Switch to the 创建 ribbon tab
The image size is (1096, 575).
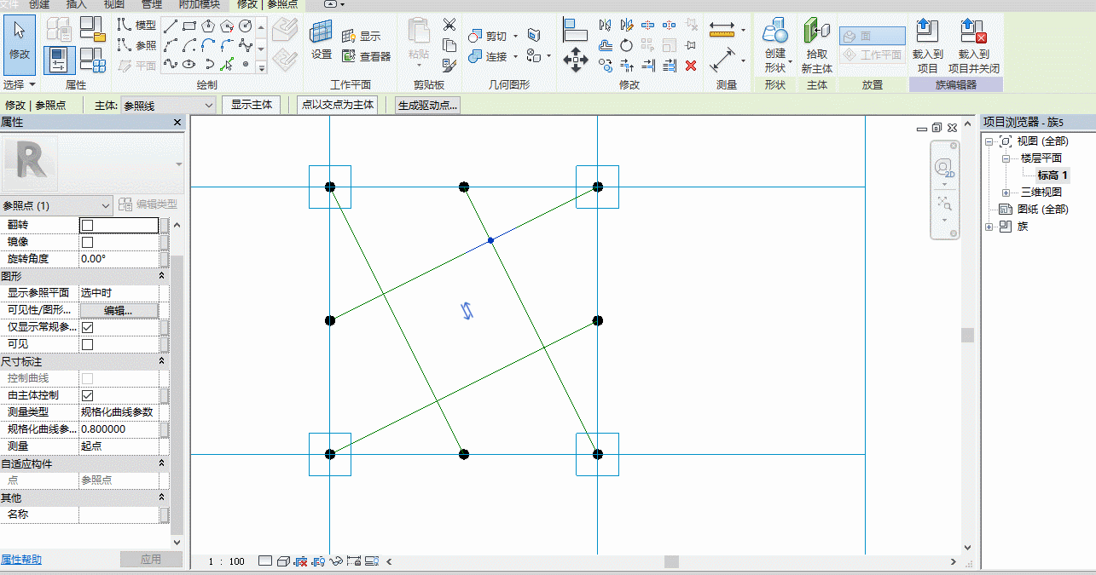[x=39, y=4]
